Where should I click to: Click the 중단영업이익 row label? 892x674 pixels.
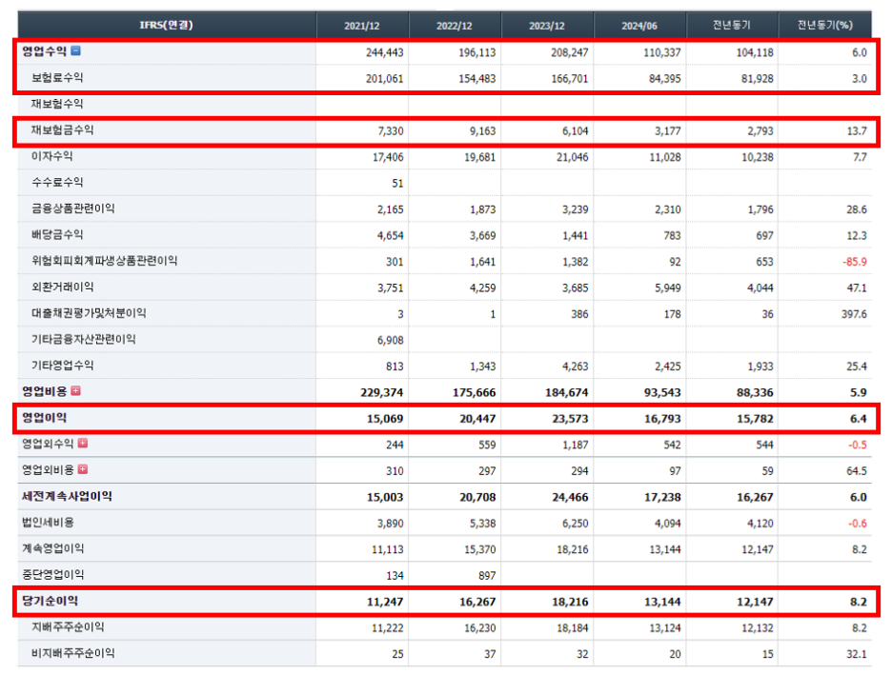click(x=53, y=574)
